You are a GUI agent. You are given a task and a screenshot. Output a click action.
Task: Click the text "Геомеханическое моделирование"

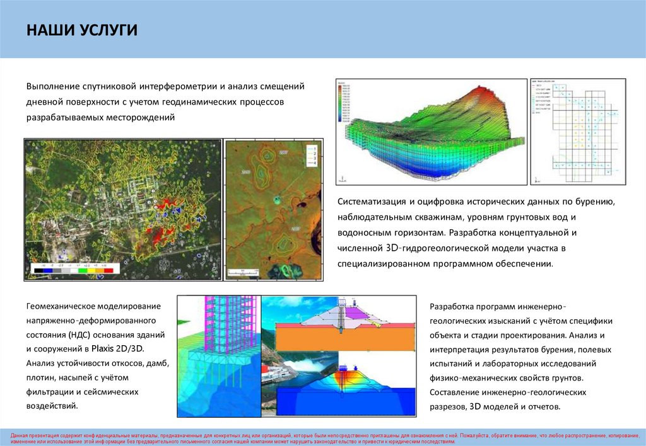[x=93, y=306]
